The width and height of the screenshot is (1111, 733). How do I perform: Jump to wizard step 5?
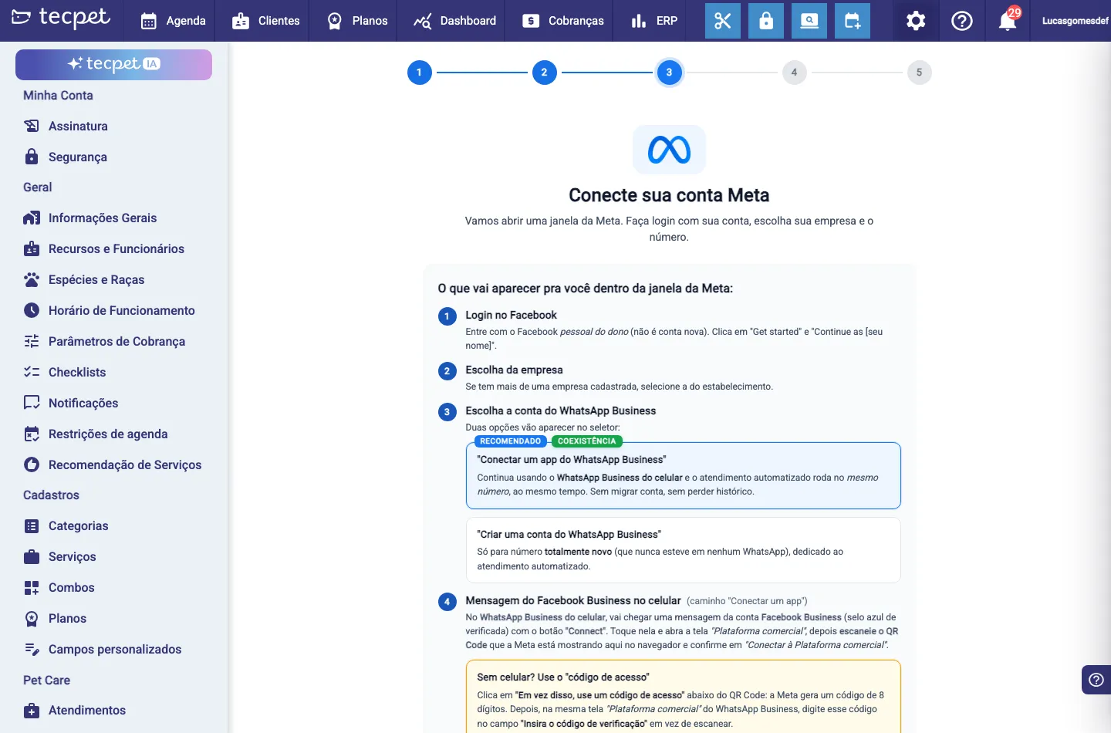919,73
